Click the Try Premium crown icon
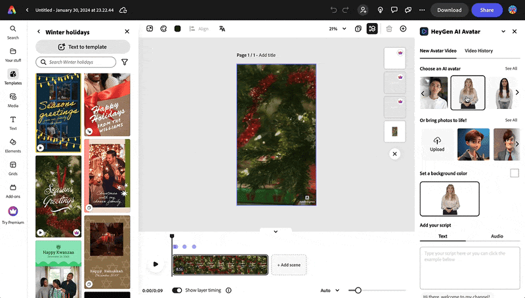525x298 pixels. (x=12, y=211)
